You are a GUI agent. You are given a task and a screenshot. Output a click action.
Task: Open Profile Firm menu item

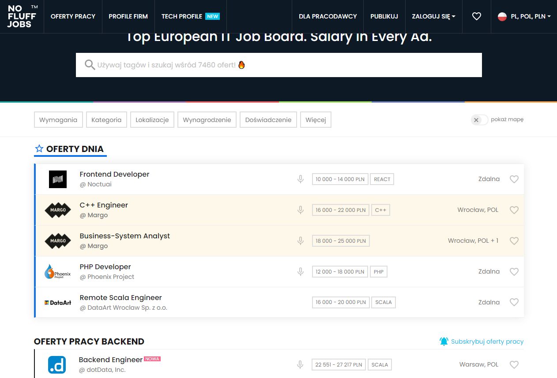(x=128, y=16)
